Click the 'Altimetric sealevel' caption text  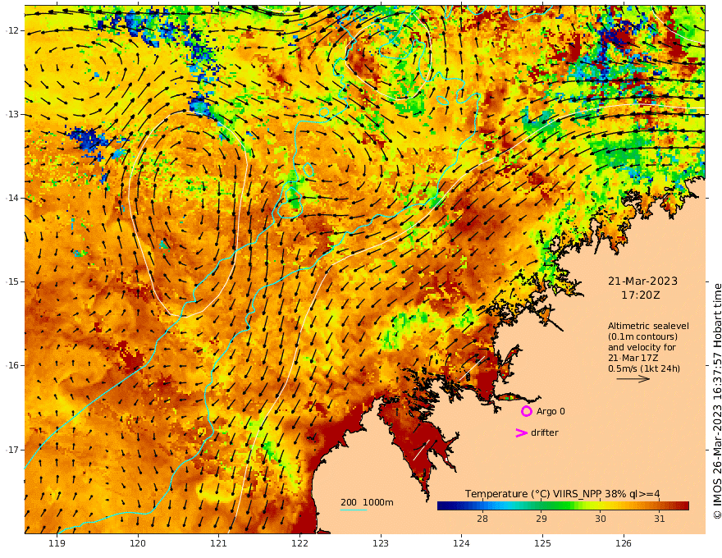648,326
